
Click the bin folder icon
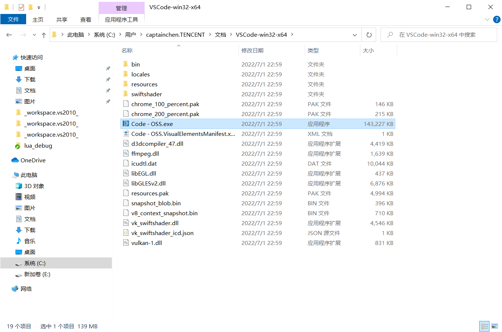coord(125,64)
